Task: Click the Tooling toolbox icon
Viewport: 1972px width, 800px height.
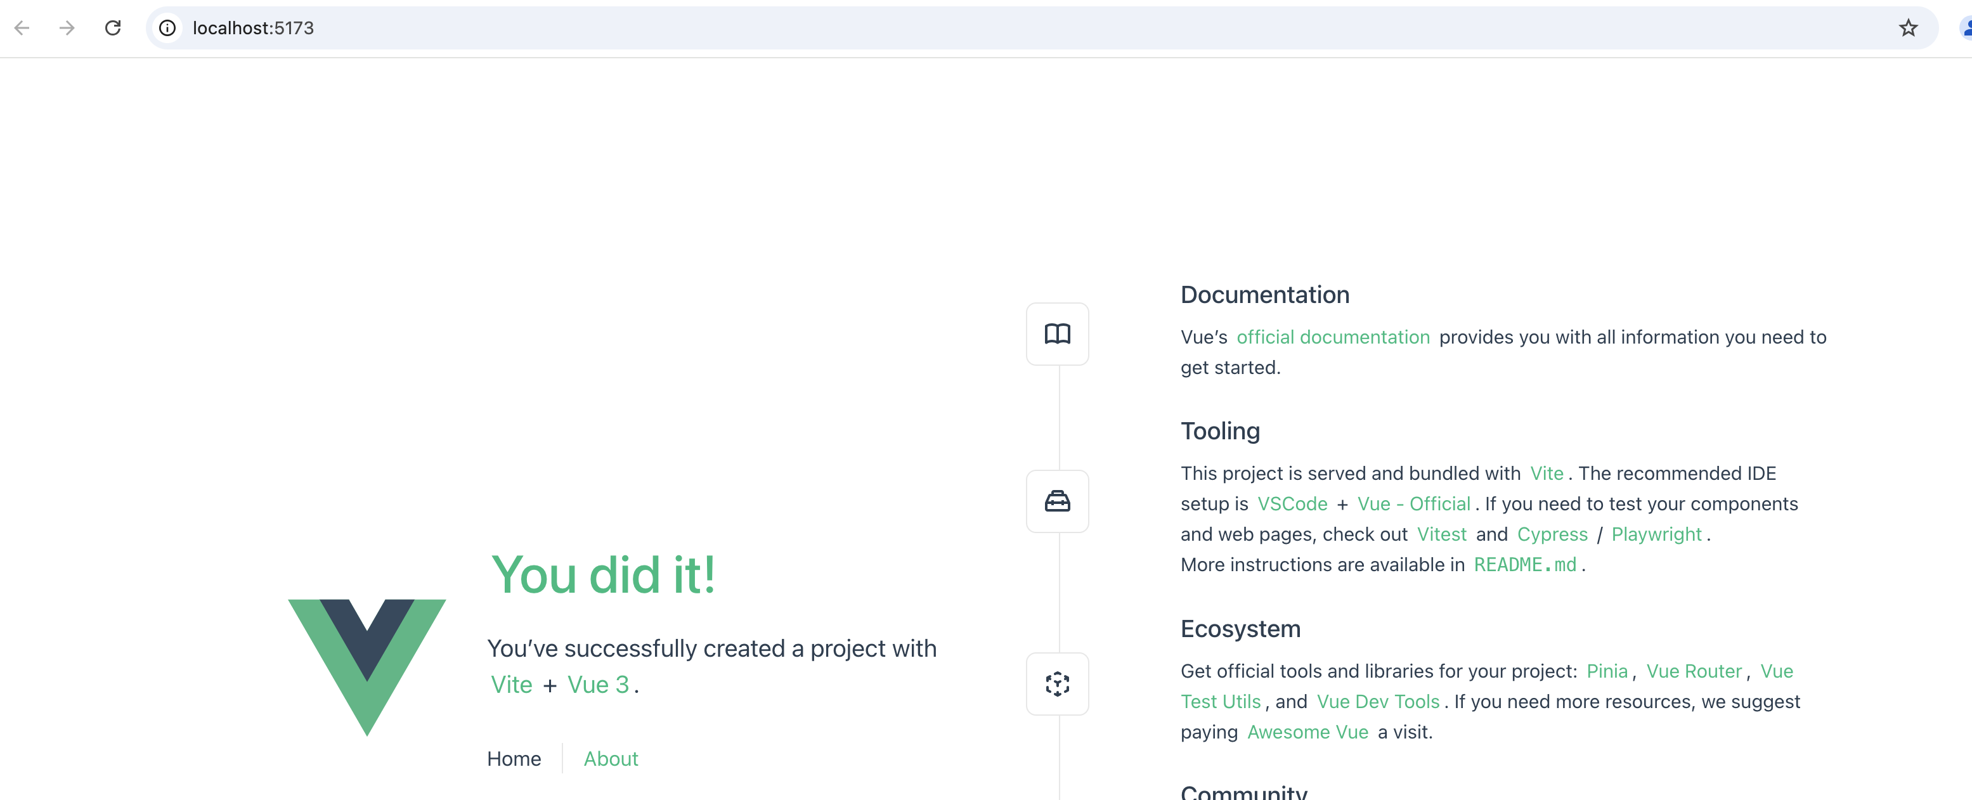Action: coord(1057,501)
